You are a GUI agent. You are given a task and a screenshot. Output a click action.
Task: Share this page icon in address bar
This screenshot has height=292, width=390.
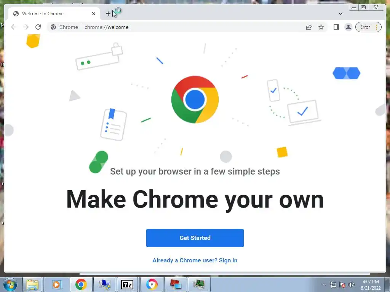coord(309,27)
